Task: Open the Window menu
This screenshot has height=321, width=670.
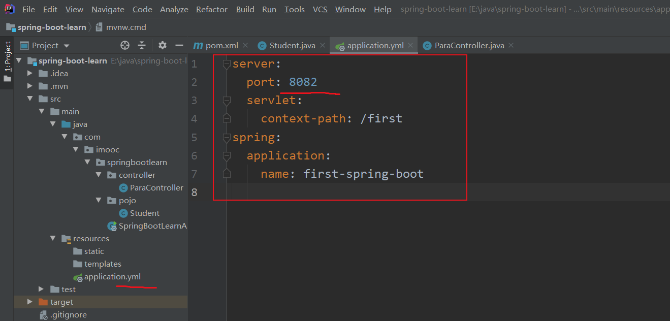Action: coord(350,9)
